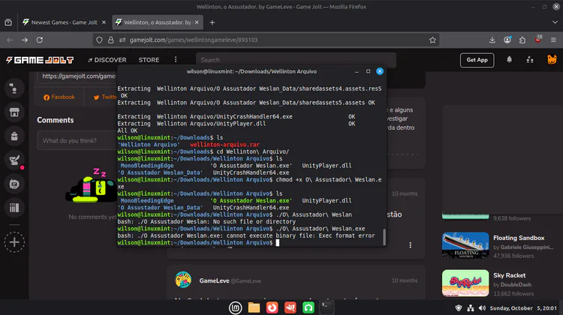Click the Get App button
The width and height of the screenshot is (563, 315).
[x=477, y=60]
